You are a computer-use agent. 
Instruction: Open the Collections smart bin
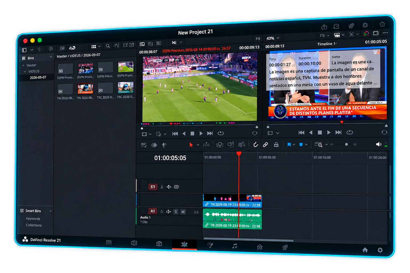tap(34, 225)
